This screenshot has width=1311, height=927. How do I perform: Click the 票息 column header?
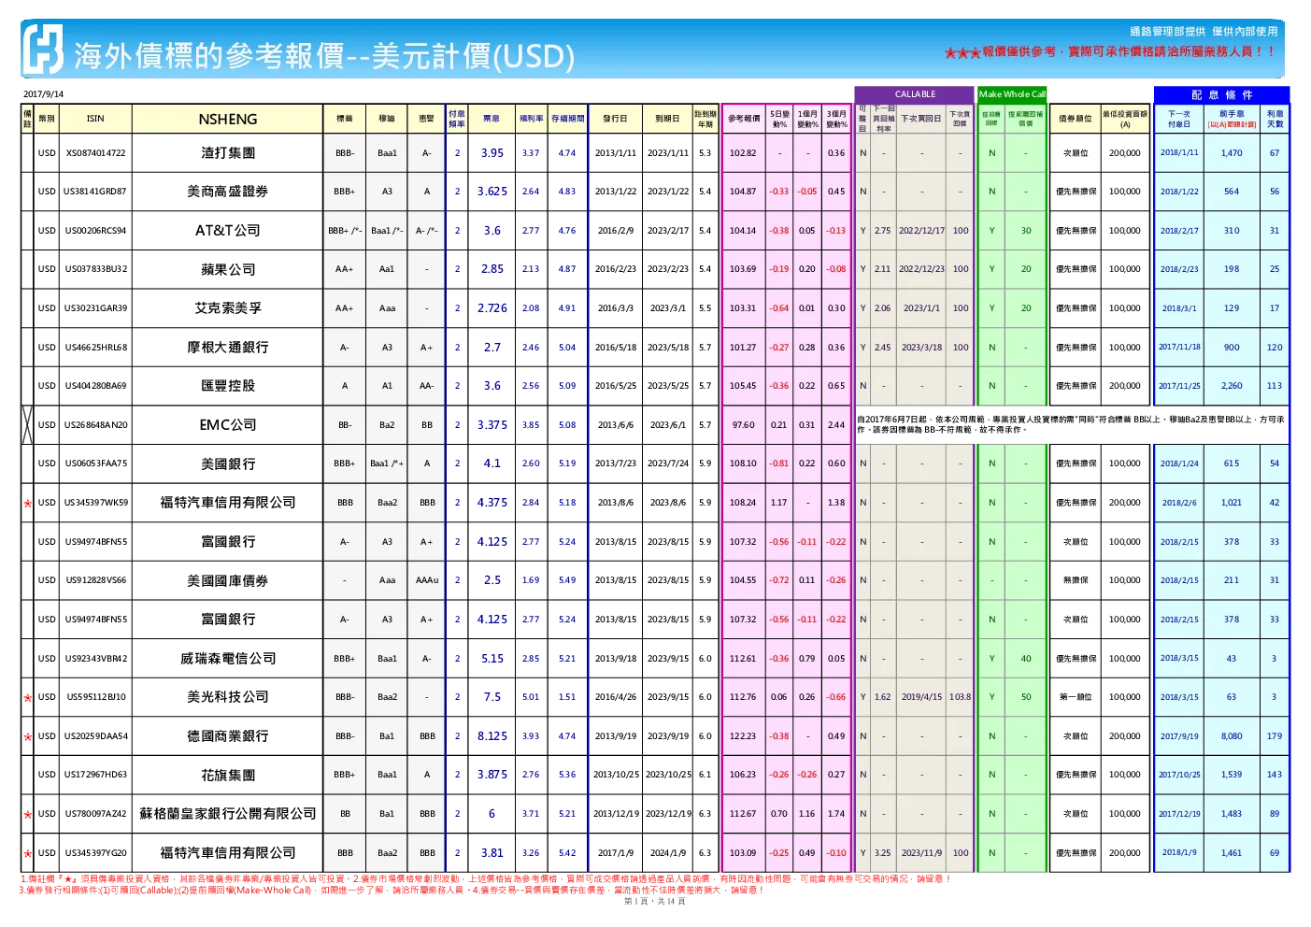(x=492, y=119)
